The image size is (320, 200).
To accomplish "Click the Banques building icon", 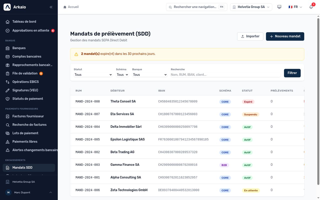I will (7, 48).
